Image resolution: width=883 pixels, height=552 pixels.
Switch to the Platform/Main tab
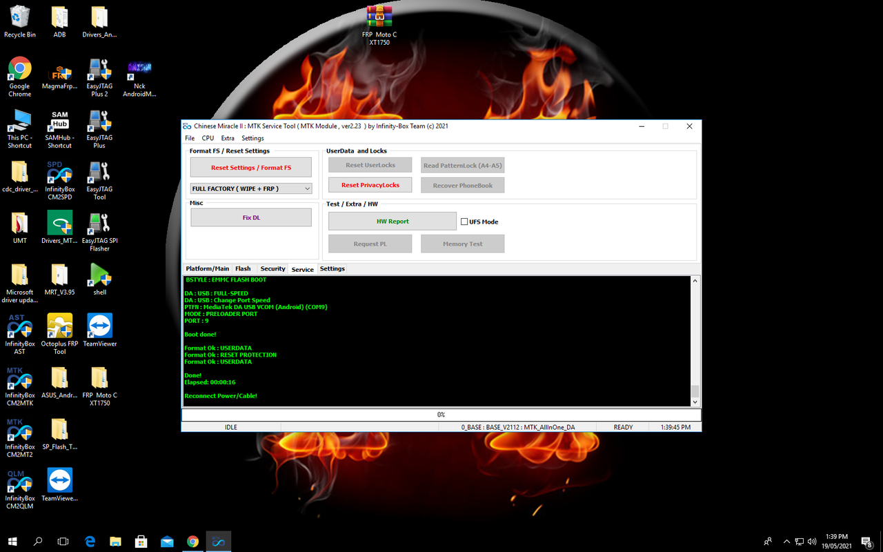(x=208, y=268)
